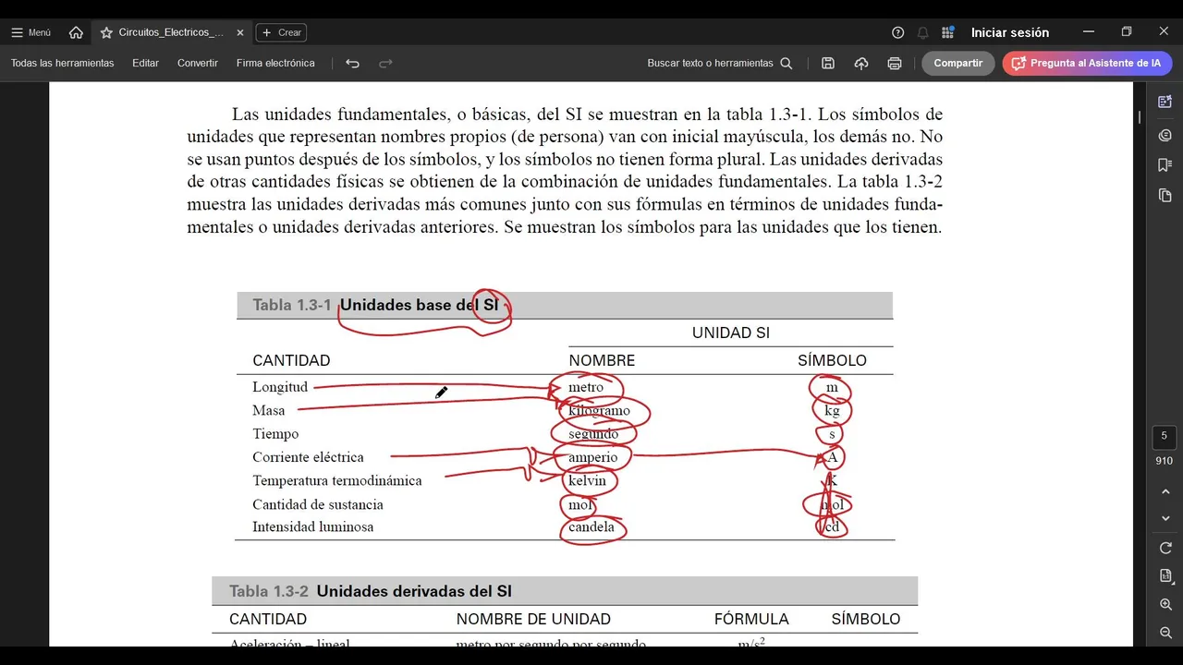Open the Editar menu

[145, 63]
